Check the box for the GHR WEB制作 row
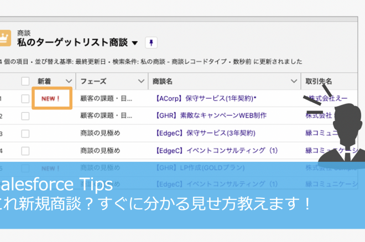Viewport: 365px width, 242px height. [25, 116]
